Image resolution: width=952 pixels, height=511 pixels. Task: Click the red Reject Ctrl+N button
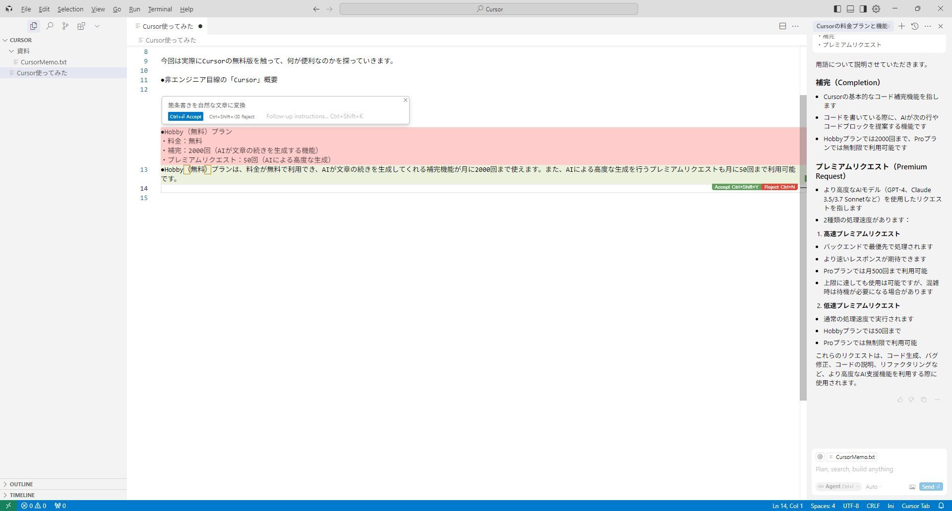pos(779,187)
